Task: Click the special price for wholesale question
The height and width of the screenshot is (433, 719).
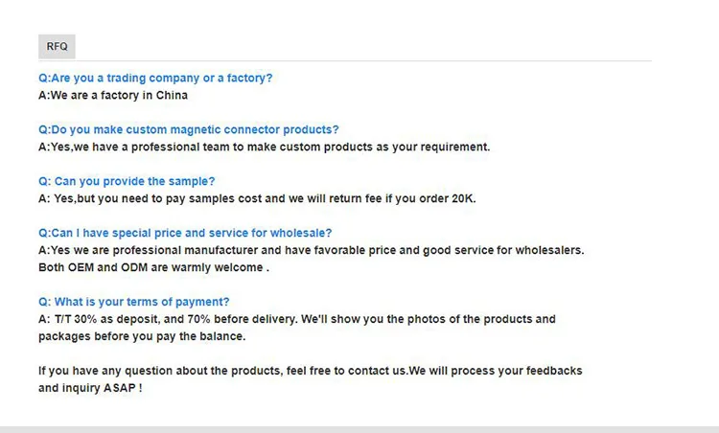Action: tap(185, 233)
